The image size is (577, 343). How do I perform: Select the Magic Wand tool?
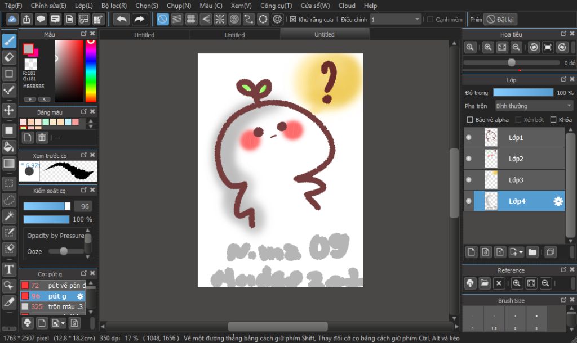[x=9, y=216]
